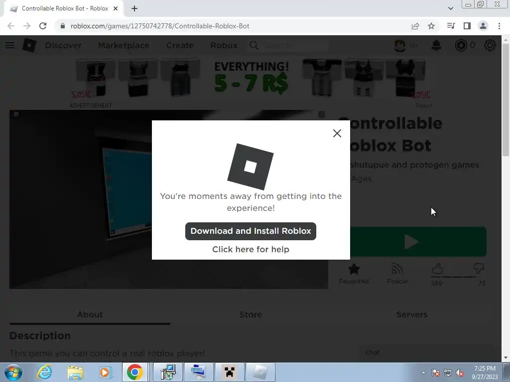This screenshot has height=382, width=510.
Task: Click Chrome icon in taskbar
Action: click(x=135, y=372)
